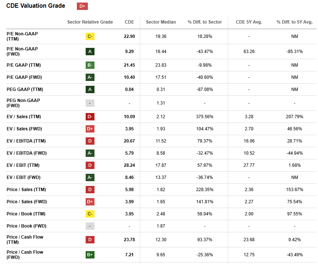Select the EV / Sales (FWD) row label
The image size is (318, 264).
[24, 129]
